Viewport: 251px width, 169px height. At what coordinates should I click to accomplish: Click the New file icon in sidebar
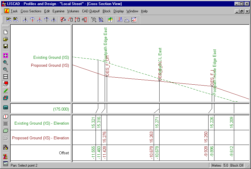[6, 32]
